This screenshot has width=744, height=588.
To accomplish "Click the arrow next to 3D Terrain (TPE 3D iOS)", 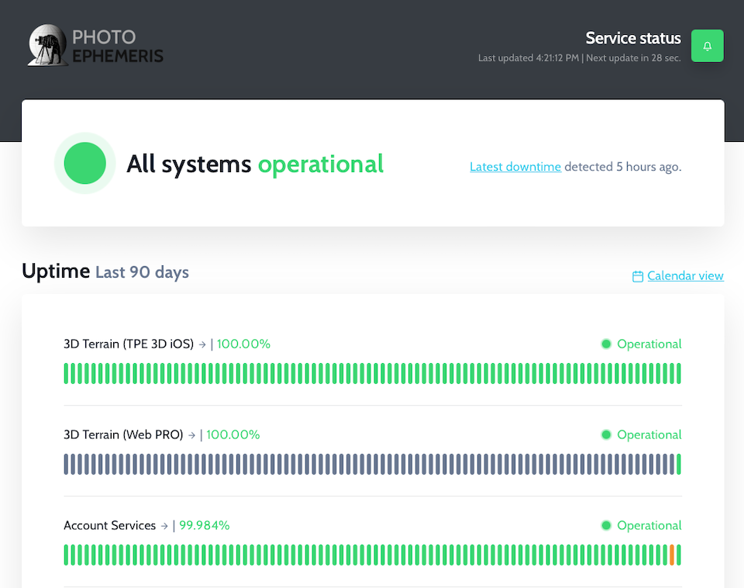I will point(202,344).
